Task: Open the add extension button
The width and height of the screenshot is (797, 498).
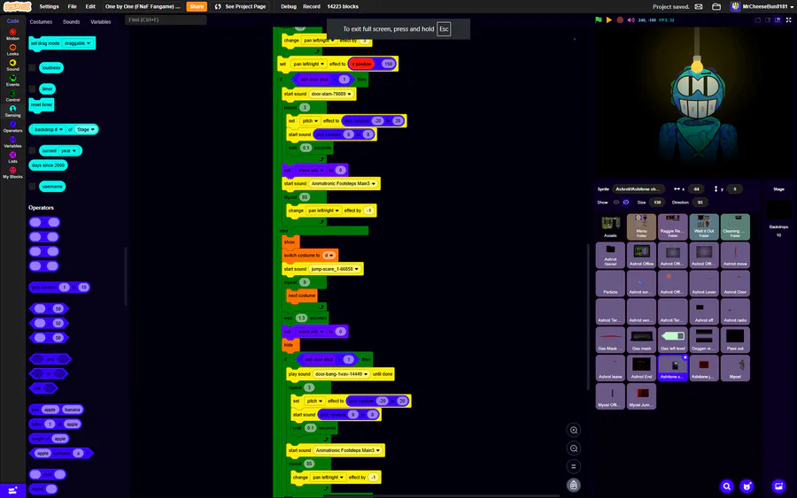Action: coord(12,490)
